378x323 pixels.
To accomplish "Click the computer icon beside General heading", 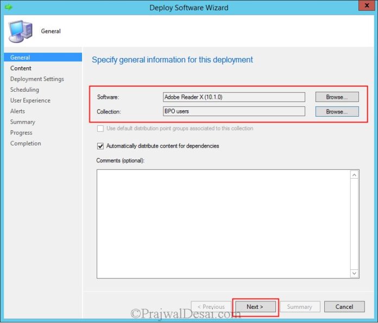I will [20, 31].
